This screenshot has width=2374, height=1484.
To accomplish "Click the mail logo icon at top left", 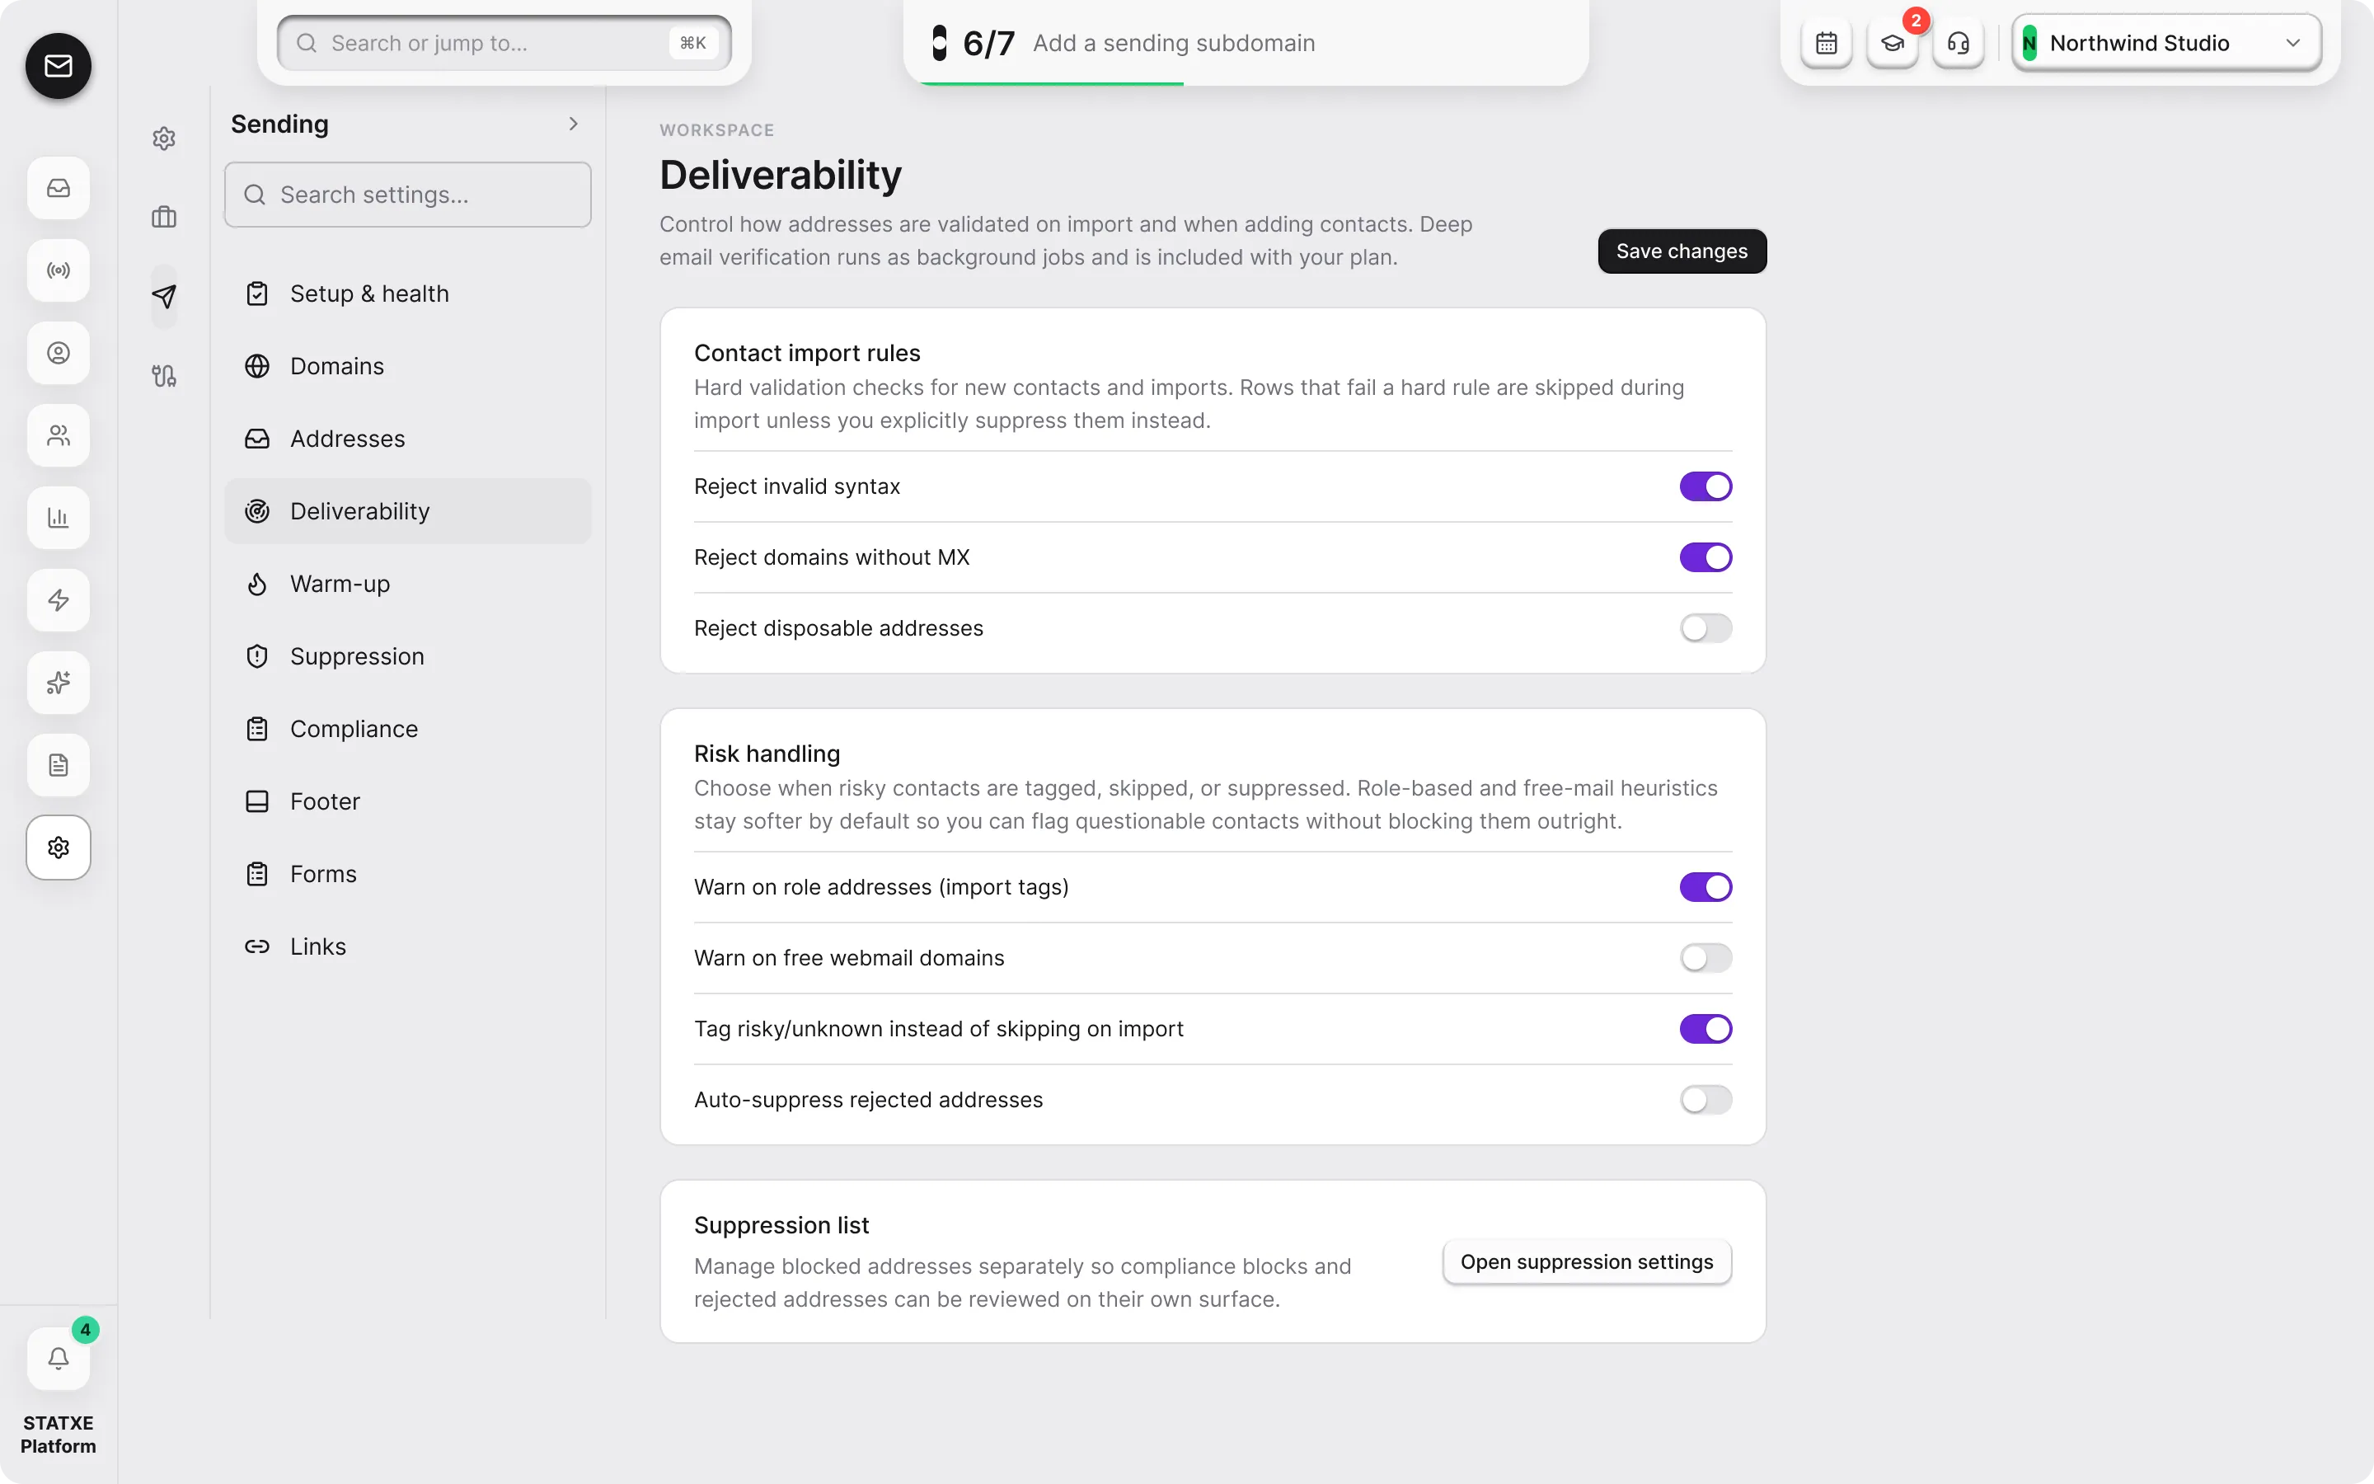I will tap(58, 66).
